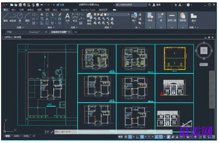219x143 pixels.
Task: Toggle layer on/off lightbulb in layer dropdown
Action: point(95,14)
